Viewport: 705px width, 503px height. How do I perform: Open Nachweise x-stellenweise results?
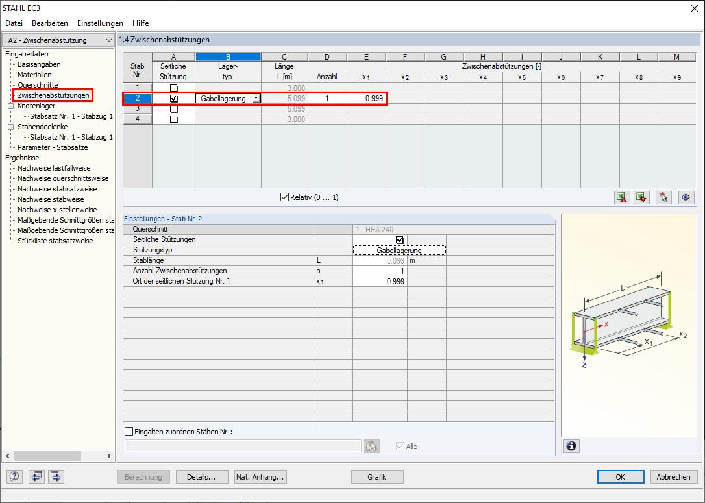click(57, 210)
